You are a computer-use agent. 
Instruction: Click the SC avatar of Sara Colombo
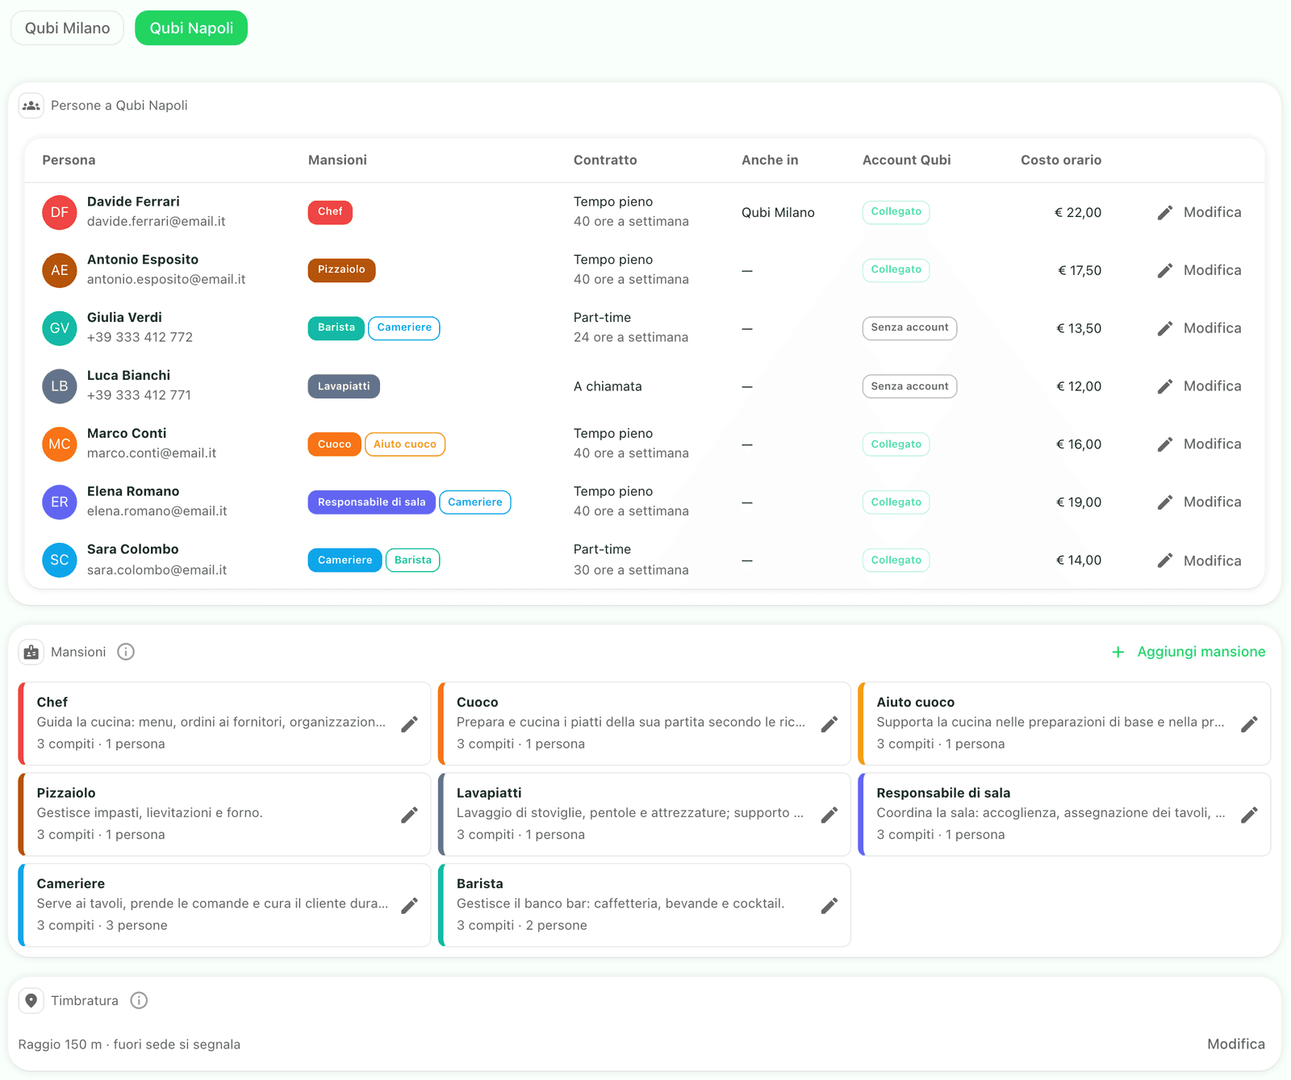(x=60, y=561)
